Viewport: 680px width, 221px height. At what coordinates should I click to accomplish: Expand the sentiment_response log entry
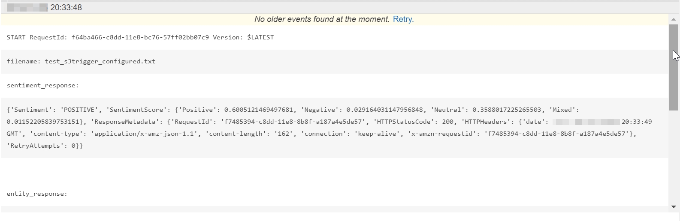click(x=42, y=85)
